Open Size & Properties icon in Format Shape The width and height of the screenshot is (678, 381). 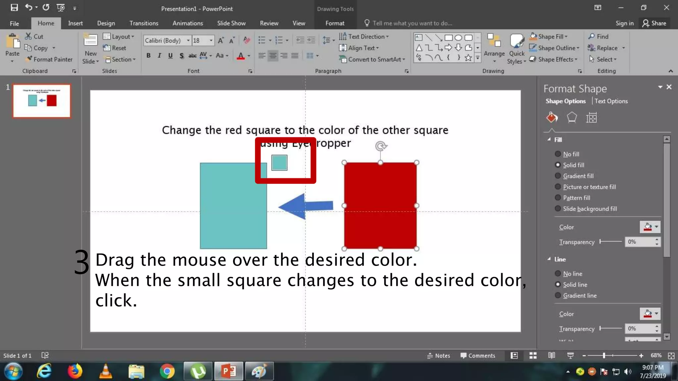point(591,117)
